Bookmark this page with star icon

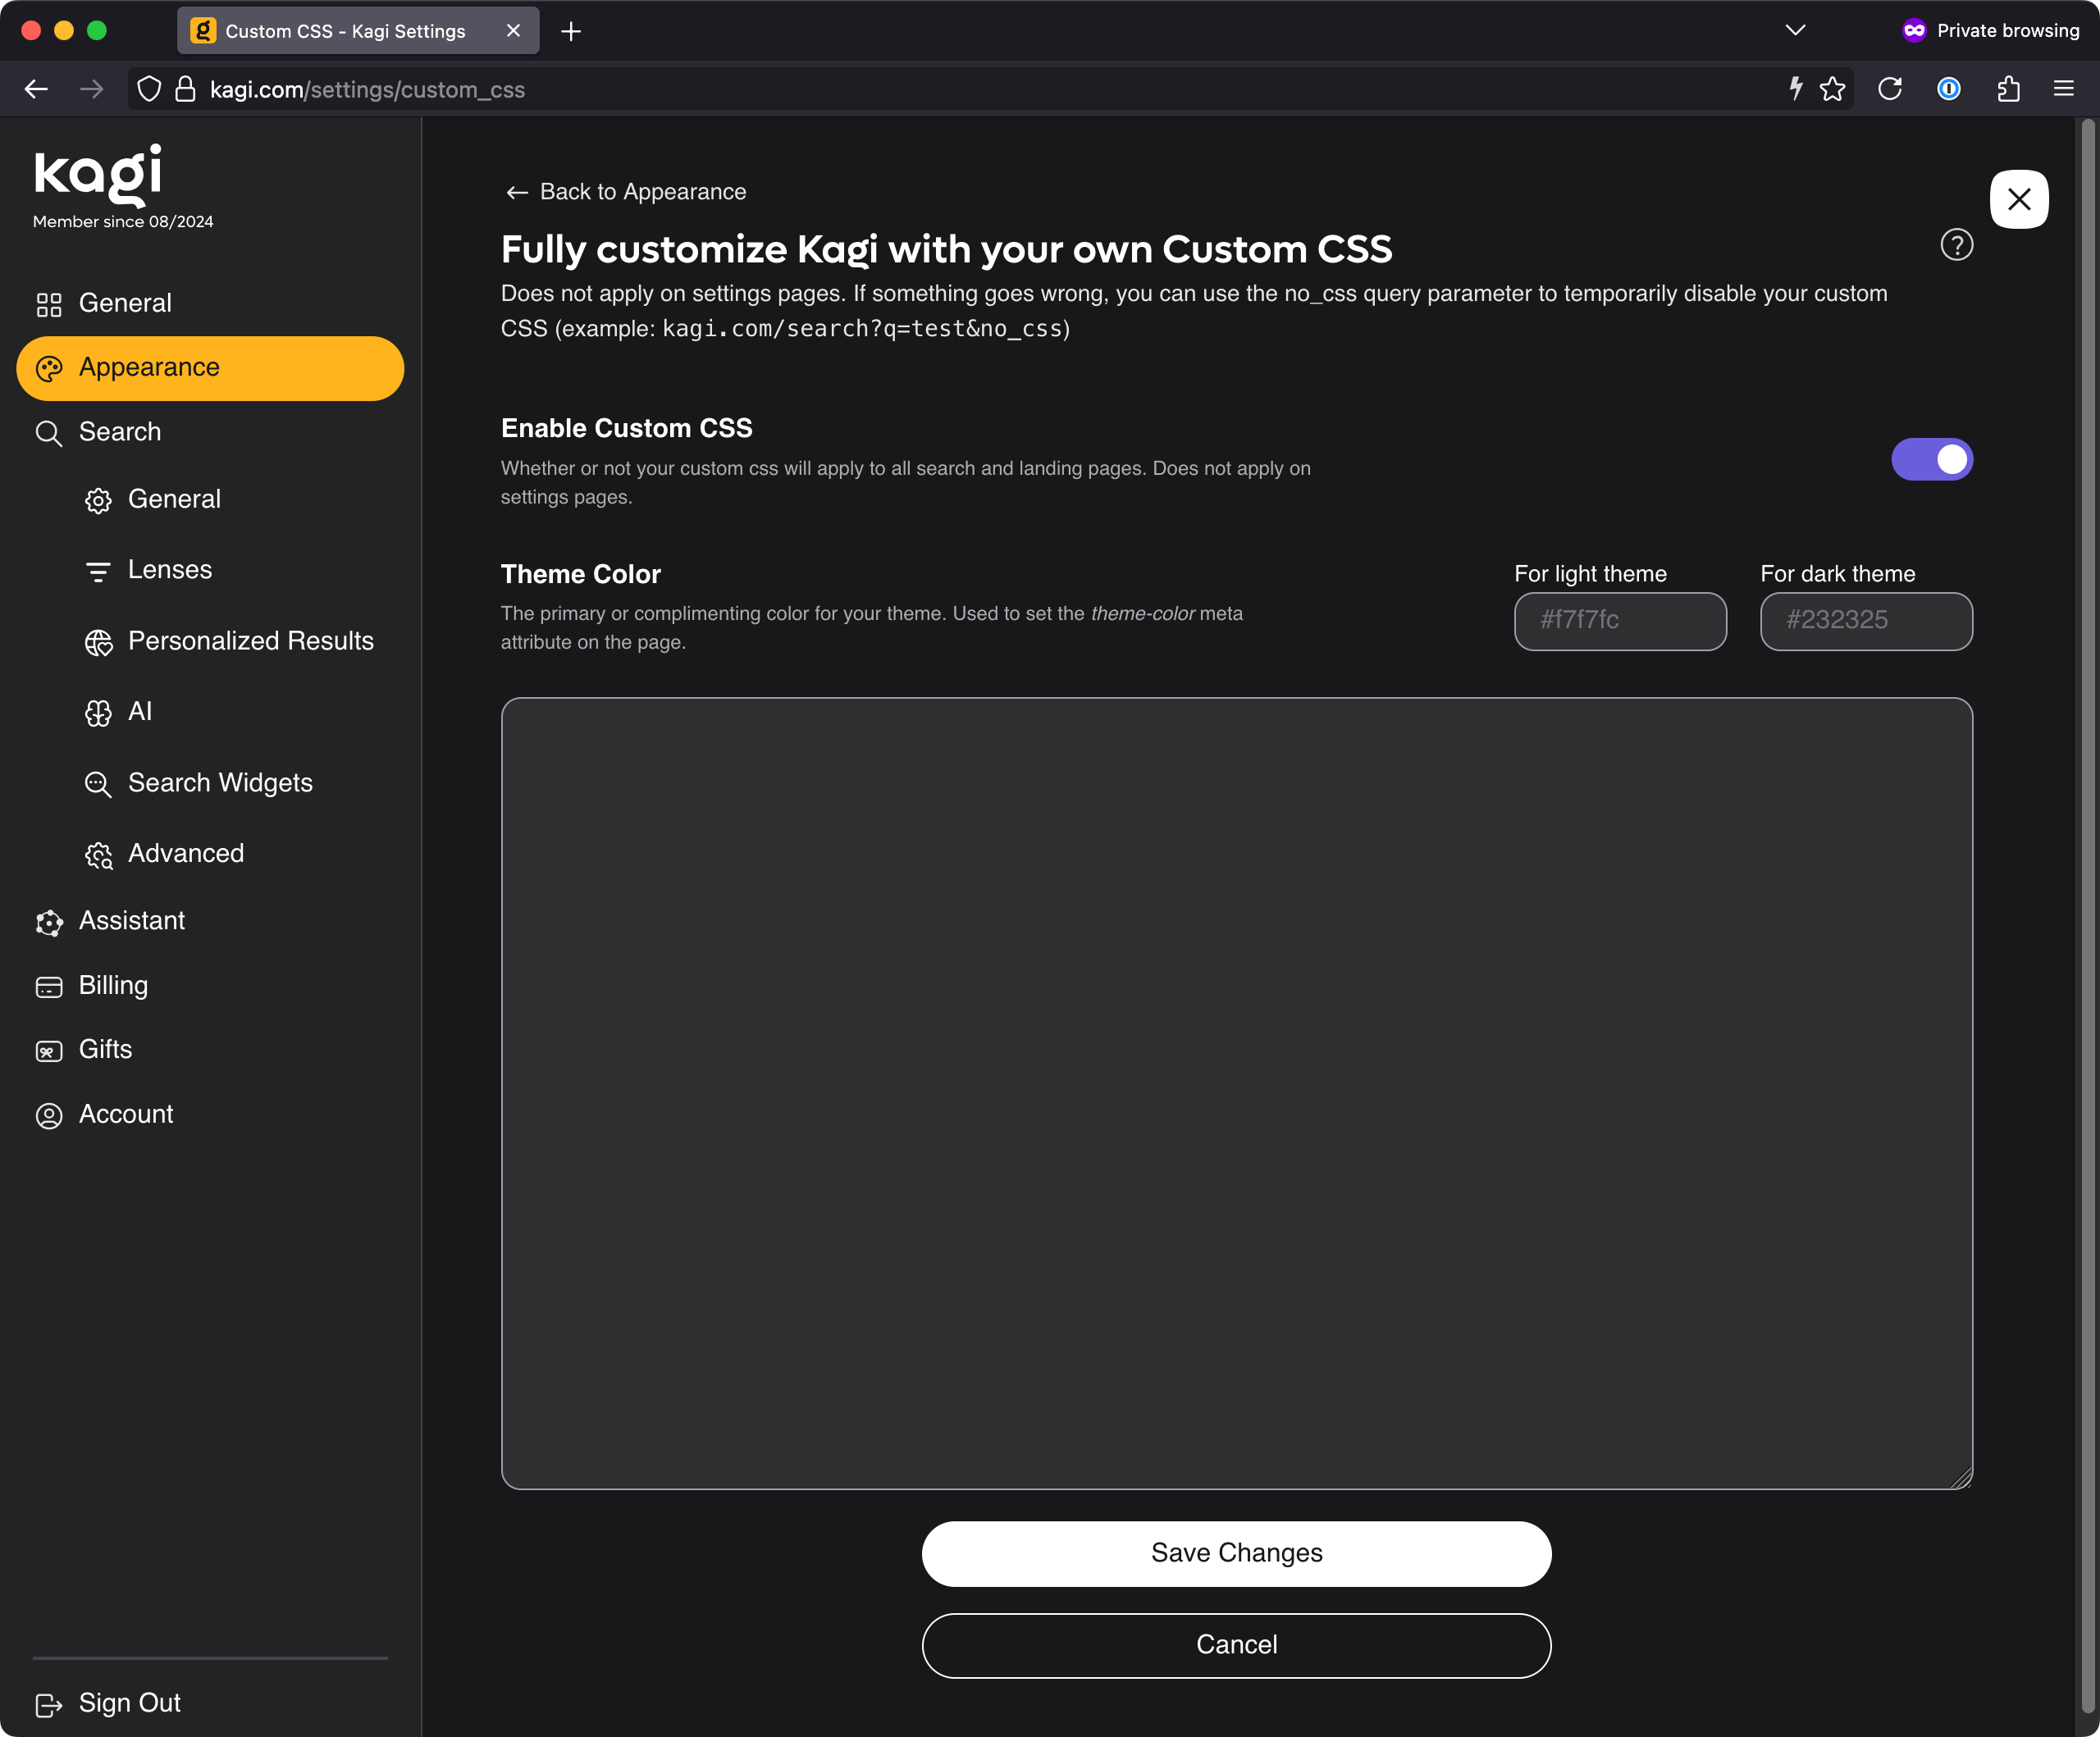(1832, 89)
